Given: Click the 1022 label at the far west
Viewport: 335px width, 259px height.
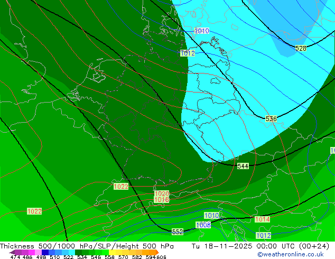Looking at the screenshot, I should point(34,211).
